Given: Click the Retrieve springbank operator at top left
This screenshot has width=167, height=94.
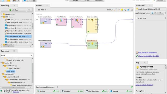Looking at the screenshot, I should (45, 21).
